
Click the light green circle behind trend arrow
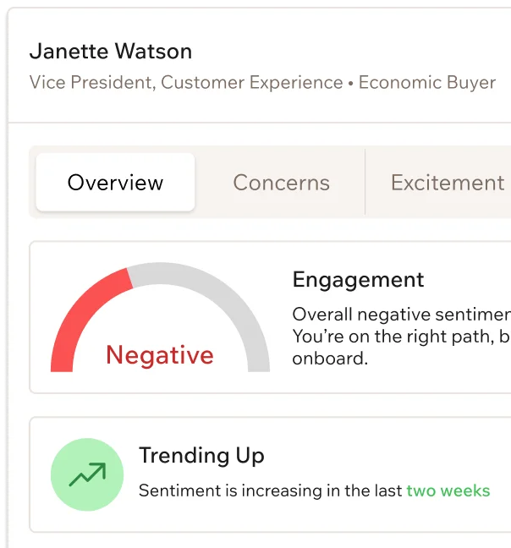[87, 474]
